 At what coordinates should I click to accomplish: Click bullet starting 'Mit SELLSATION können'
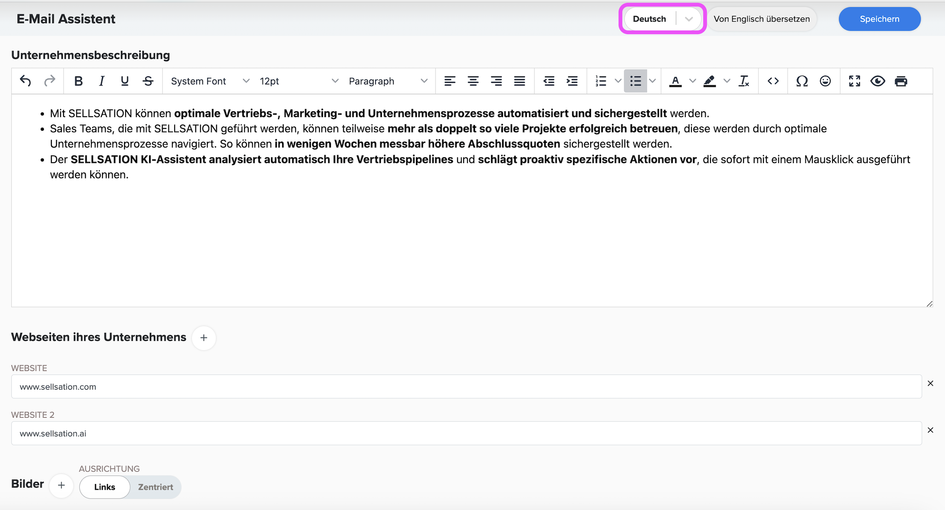[x=379, y=113]
